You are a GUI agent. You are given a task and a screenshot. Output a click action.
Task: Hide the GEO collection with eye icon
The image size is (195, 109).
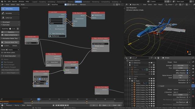[149, 79]
